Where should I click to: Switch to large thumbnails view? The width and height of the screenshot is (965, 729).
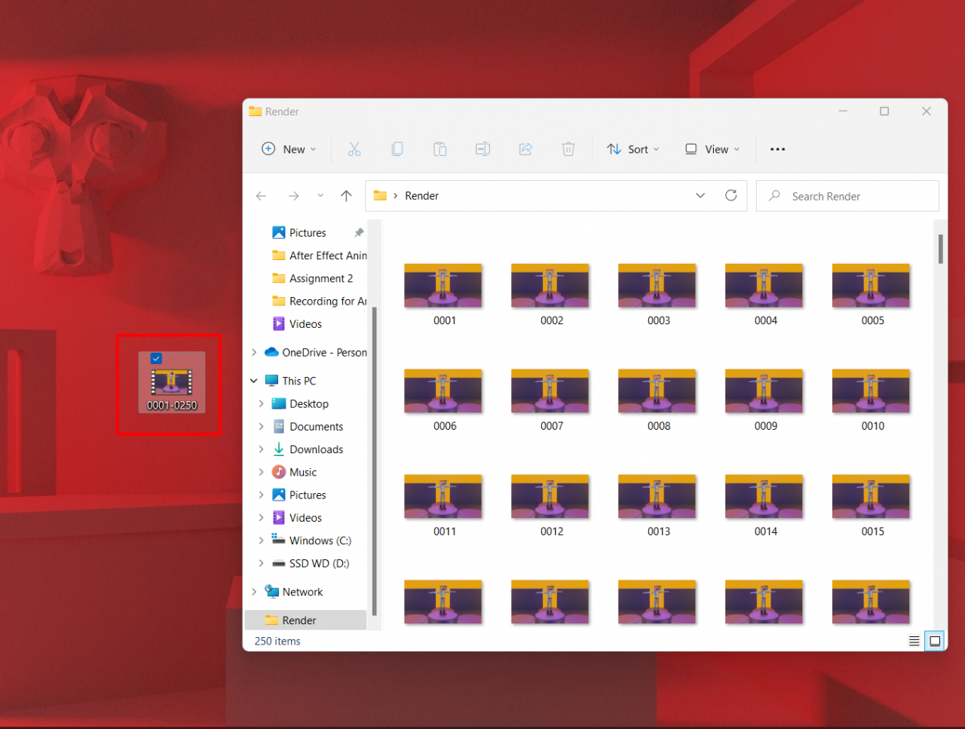(x=935, y=642)
